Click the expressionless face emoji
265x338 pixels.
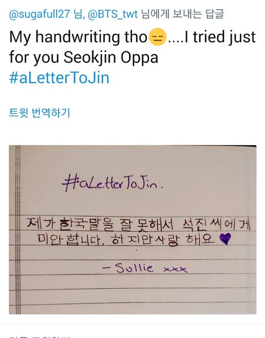click(158, 37)
